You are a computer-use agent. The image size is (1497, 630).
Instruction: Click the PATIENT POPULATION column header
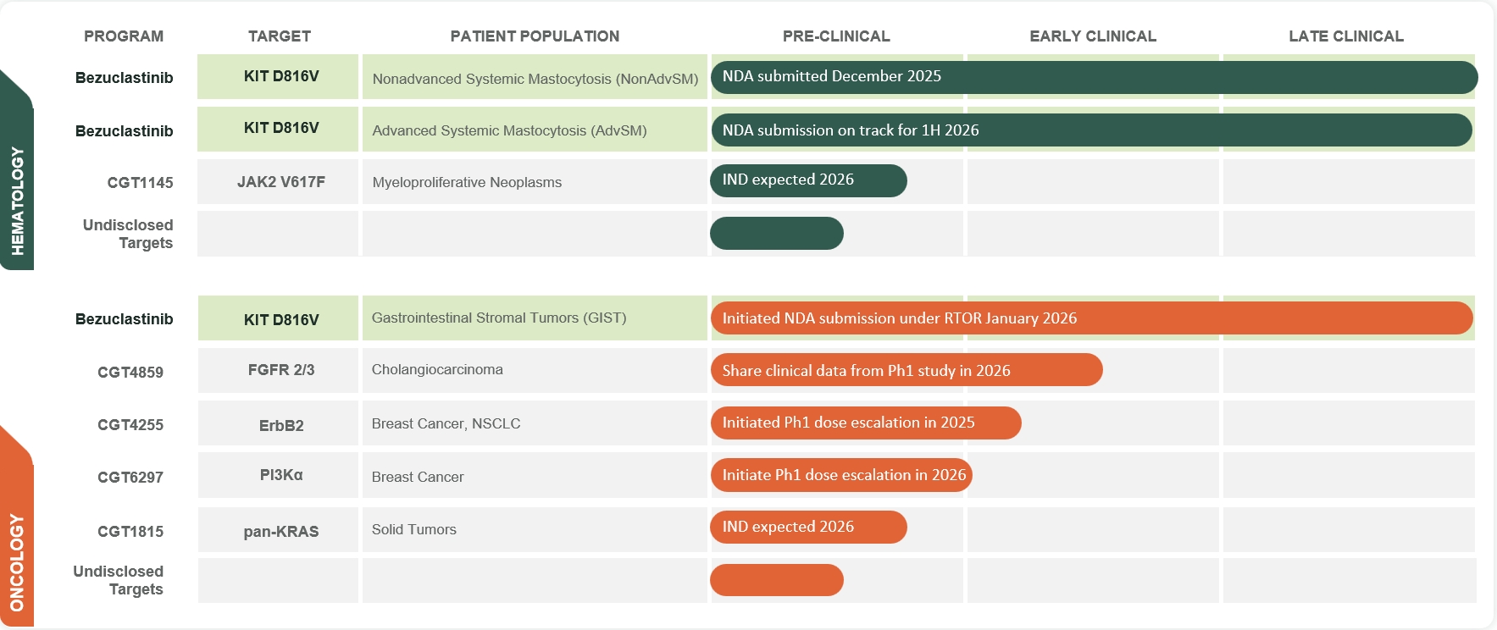[x=535, y=36]
